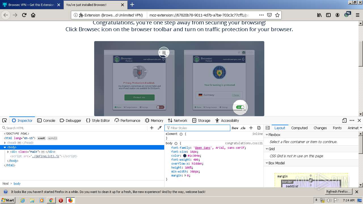Toggle print media simulation icon
This screenshot has width=363, height=204.
tap(259, 128)
